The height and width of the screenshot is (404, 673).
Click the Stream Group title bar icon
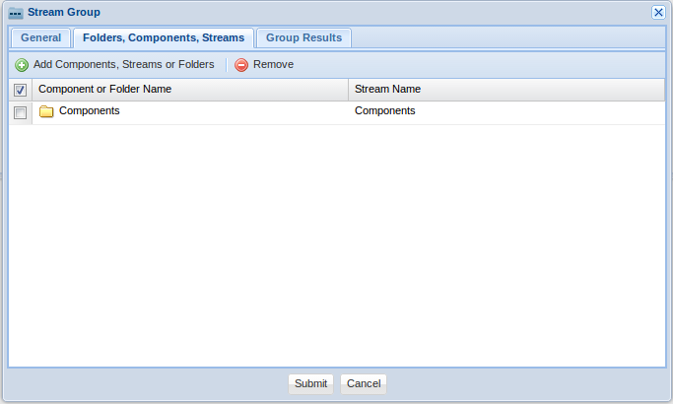[16, 13]
